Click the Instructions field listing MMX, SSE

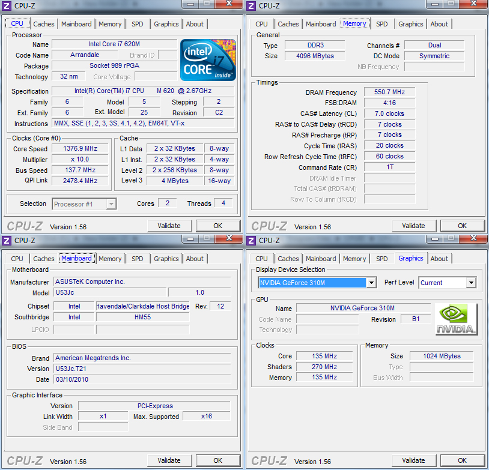click(x=143, y=124)
